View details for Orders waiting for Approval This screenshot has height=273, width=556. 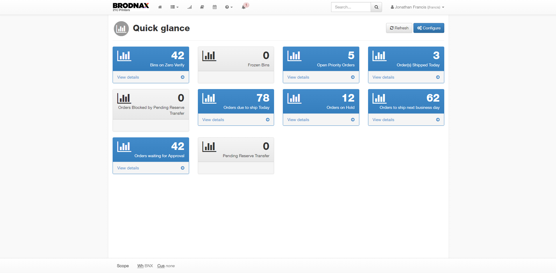(128, 168)
